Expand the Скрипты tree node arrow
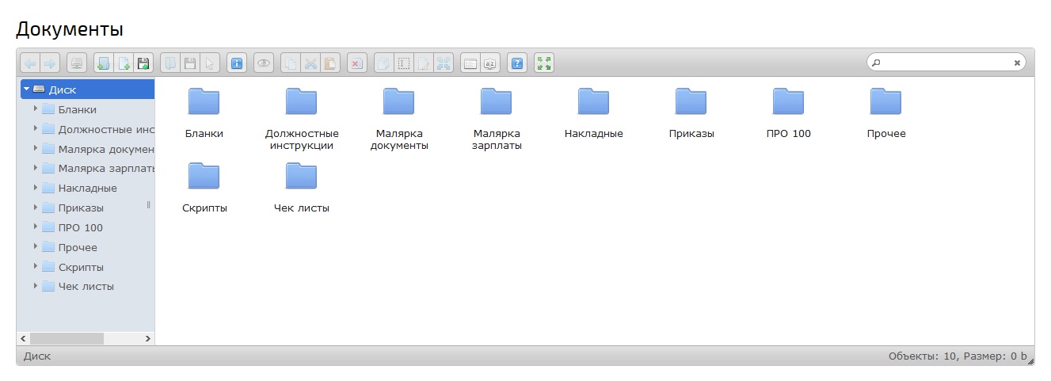This screenshot has height=381, width=1051. coord(36,267)
